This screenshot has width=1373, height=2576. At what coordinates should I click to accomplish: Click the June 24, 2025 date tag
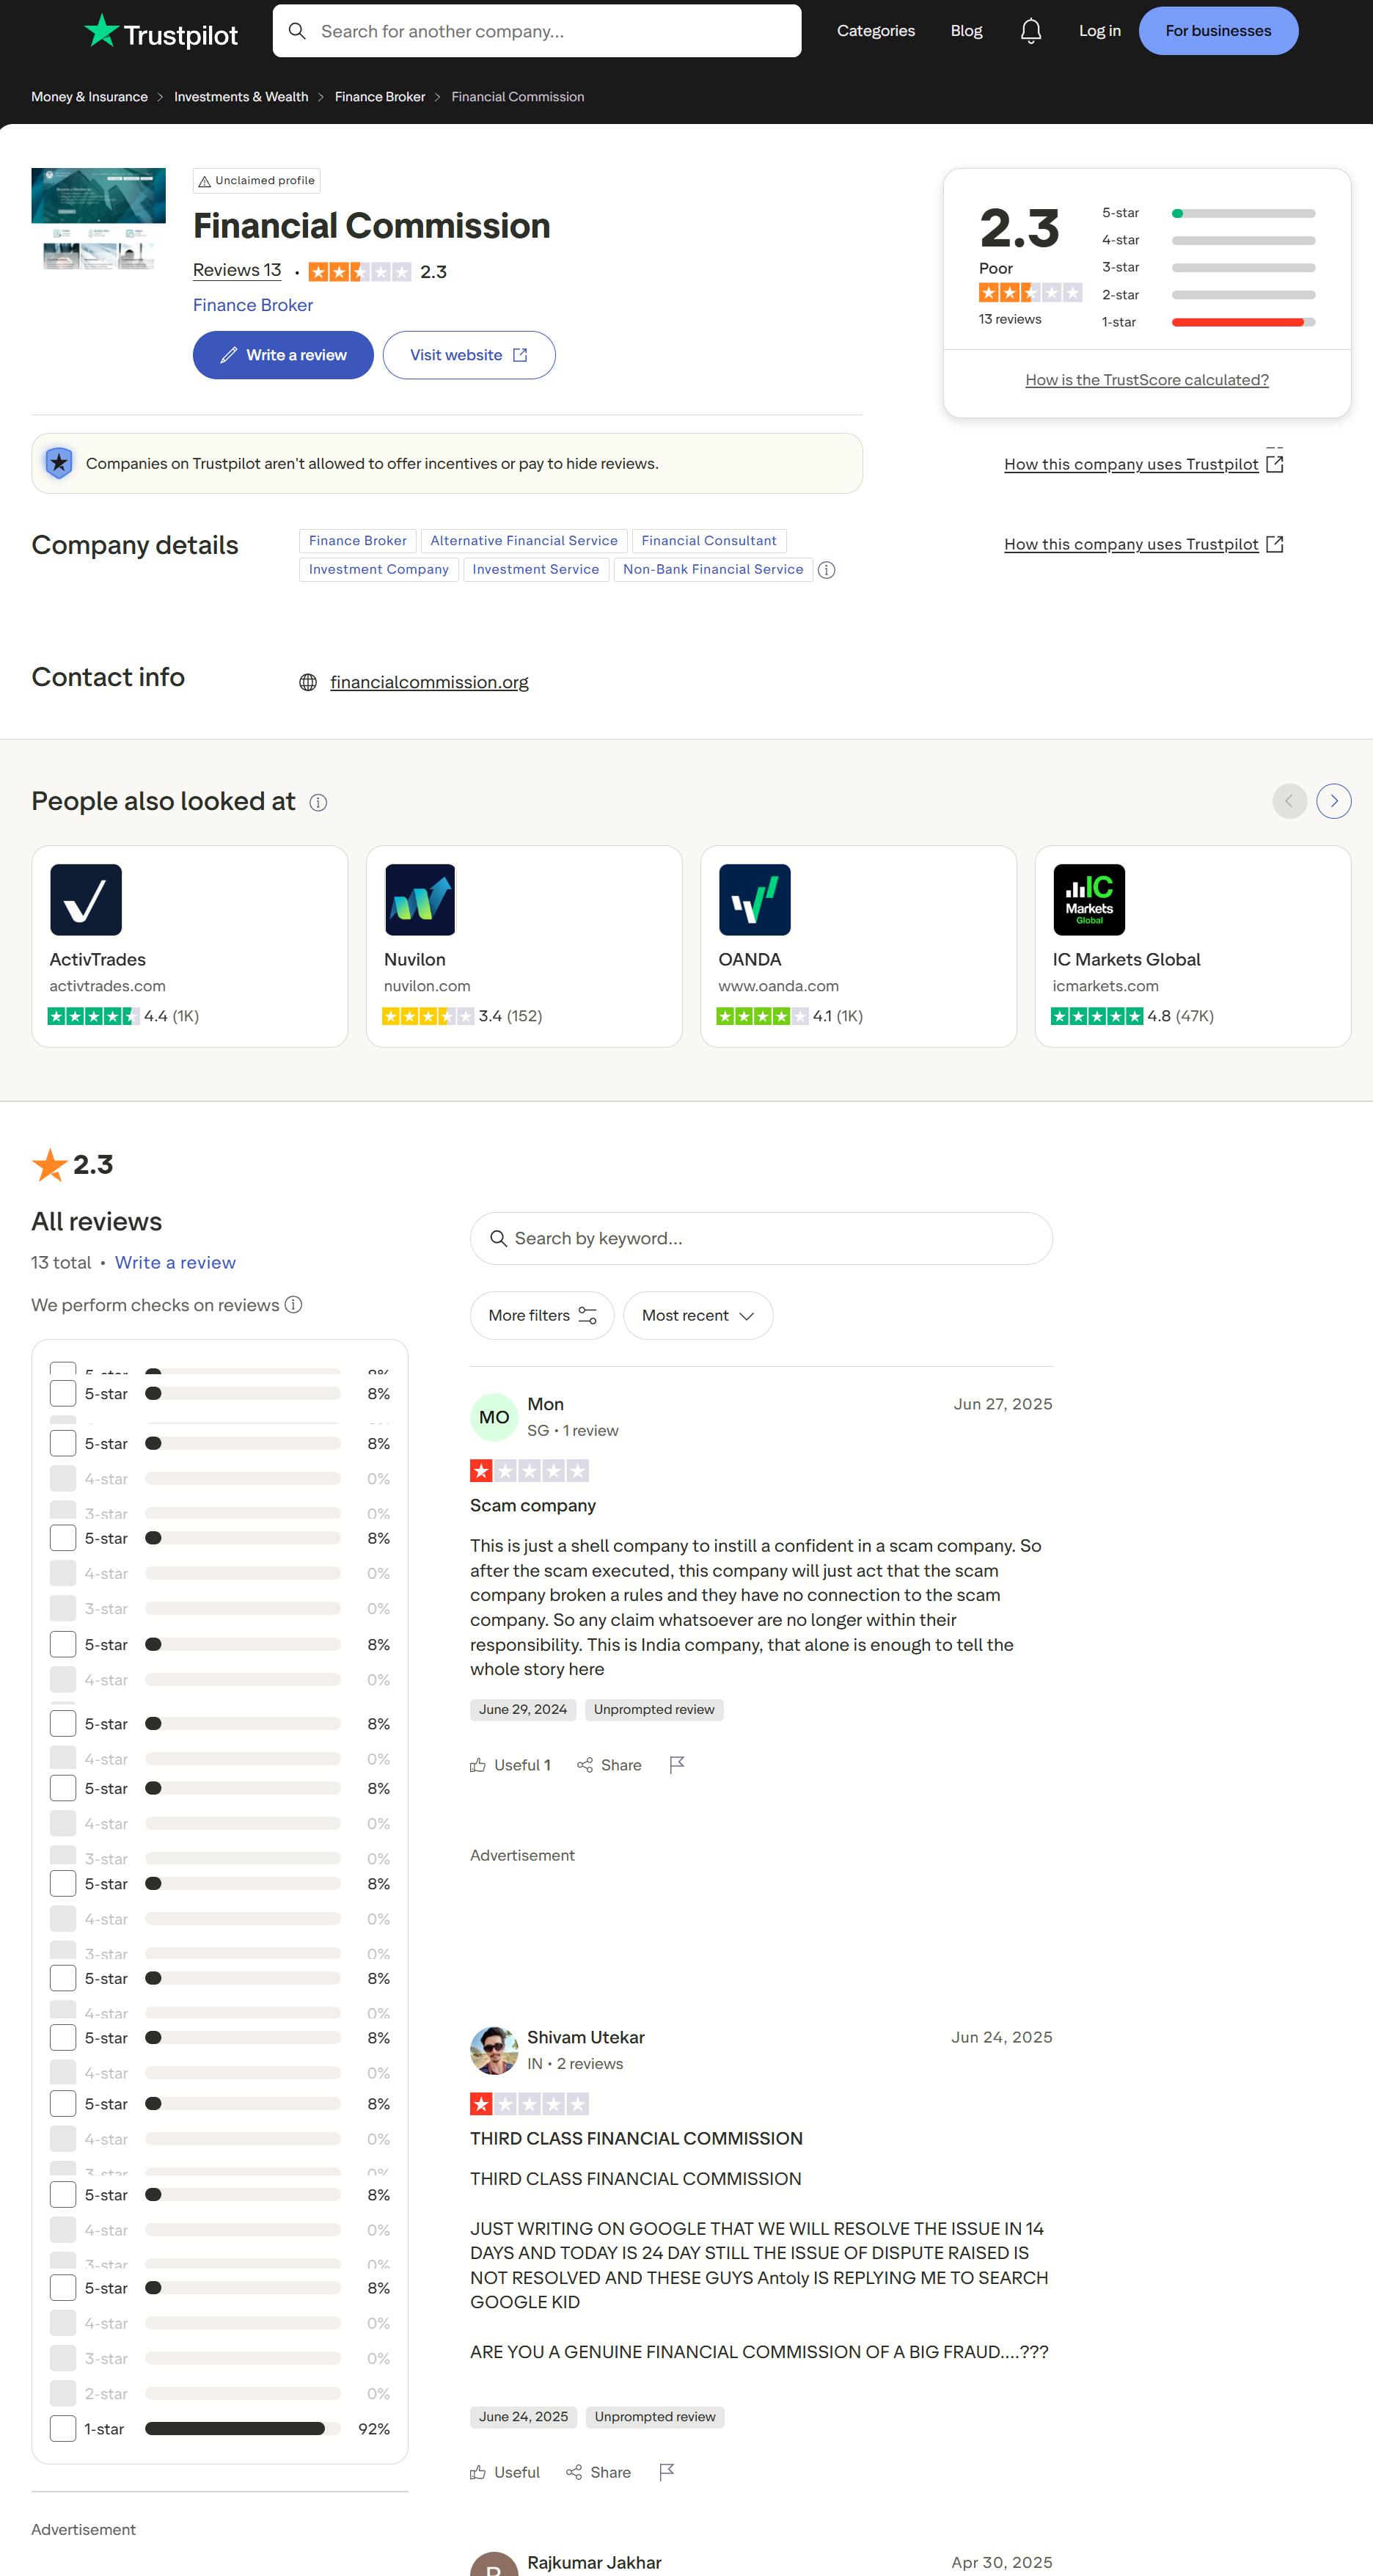click(x=523, y=2417)
